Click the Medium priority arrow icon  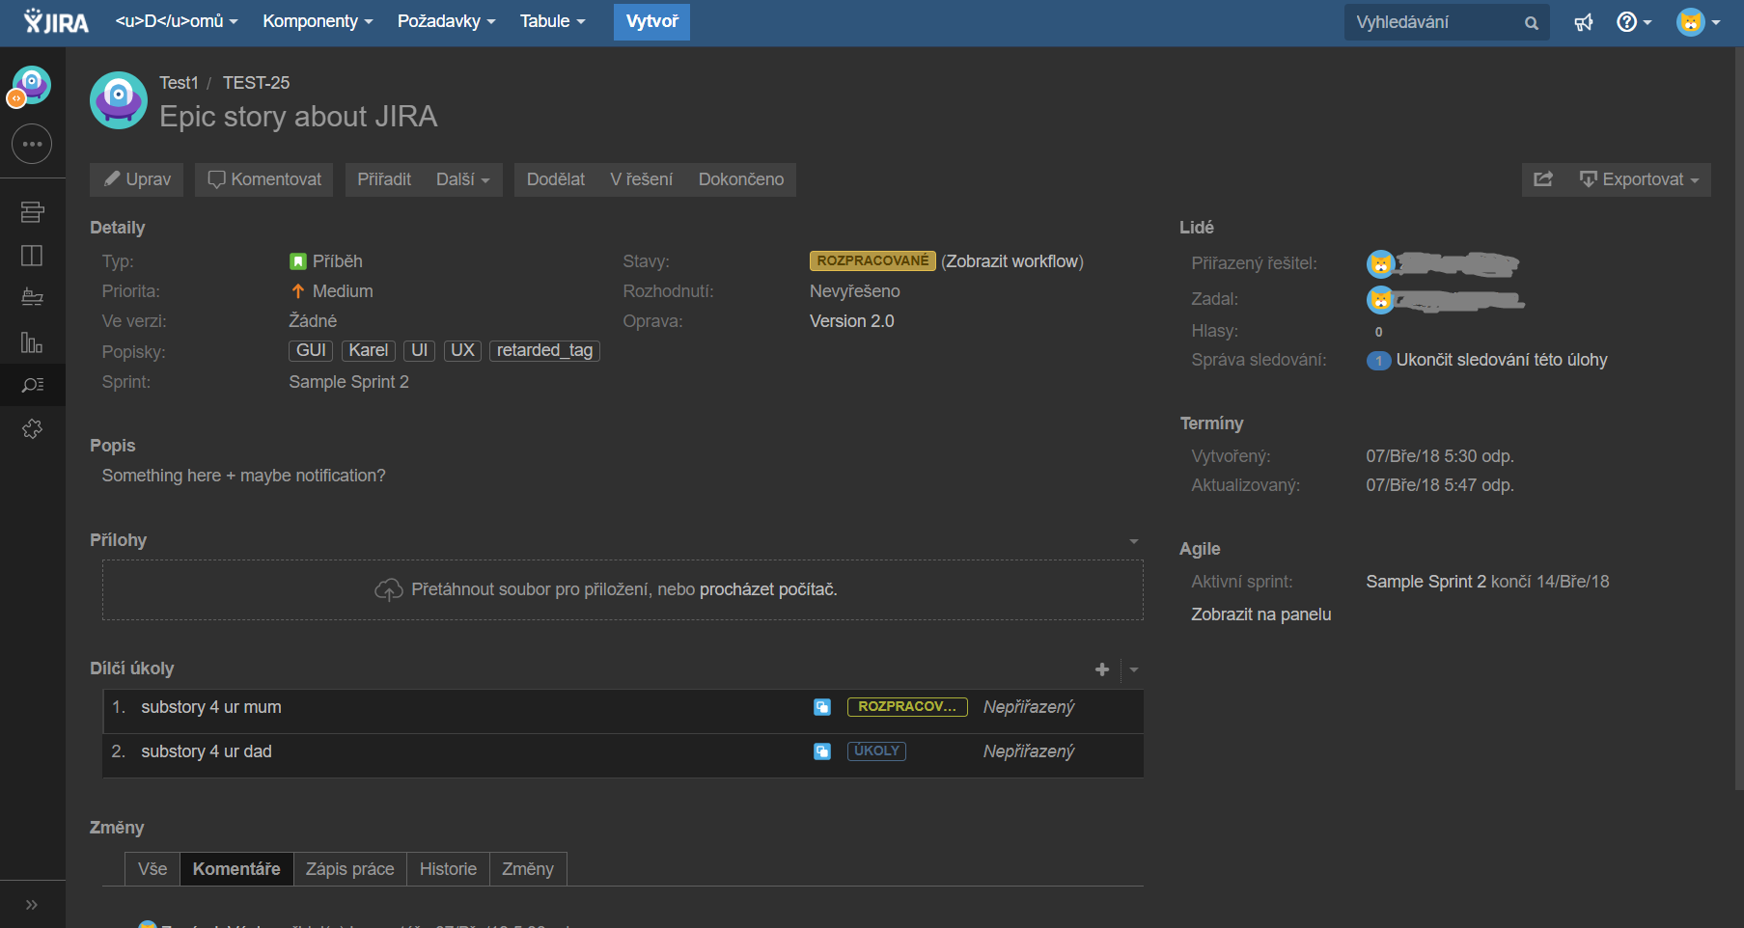[x=298, y=291]
